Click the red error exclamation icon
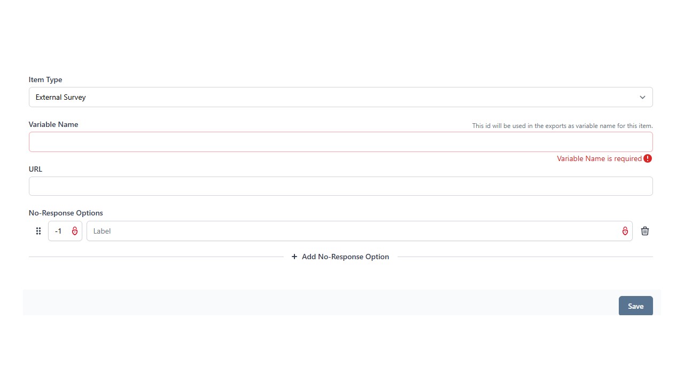 (x=648, y=158)
